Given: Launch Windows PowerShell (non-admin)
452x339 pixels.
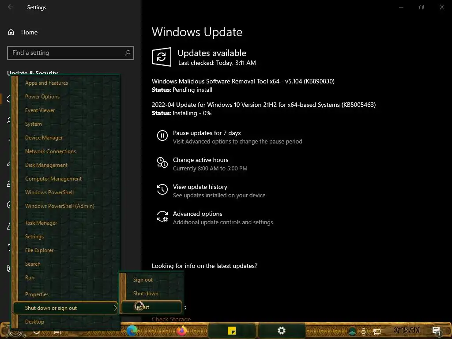Looking at the screenshot, I should (x=49, y=192).
